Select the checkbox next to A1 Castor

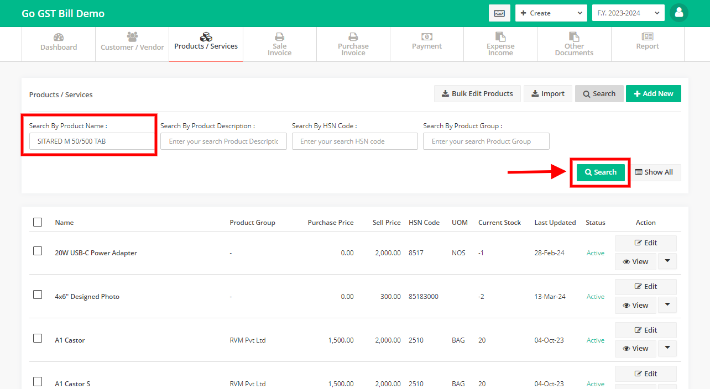point(38,338)
